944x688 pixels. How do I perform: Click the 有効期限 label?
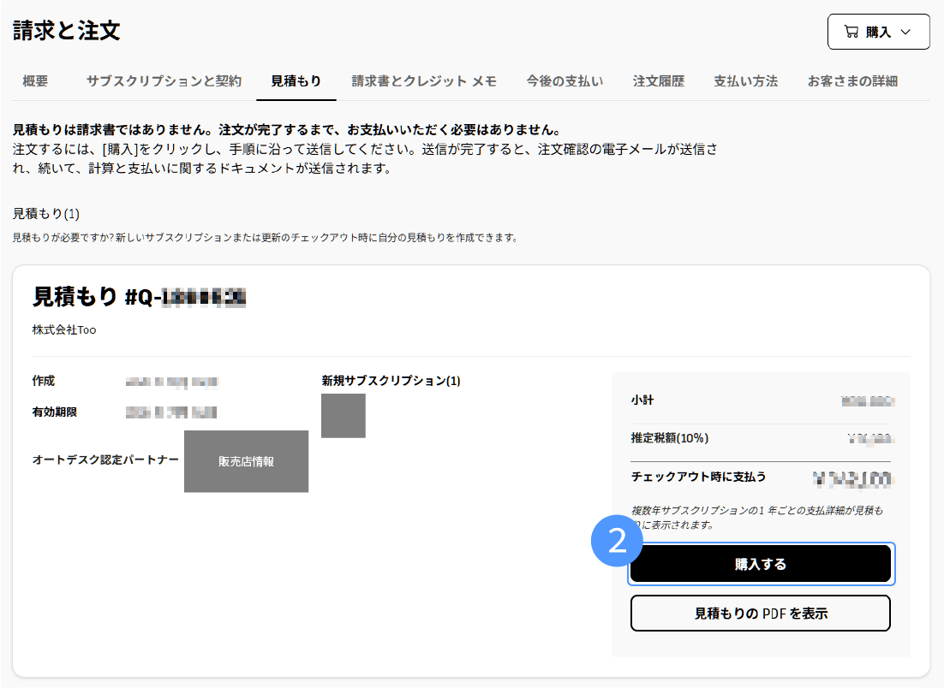[x=55, y=412]
